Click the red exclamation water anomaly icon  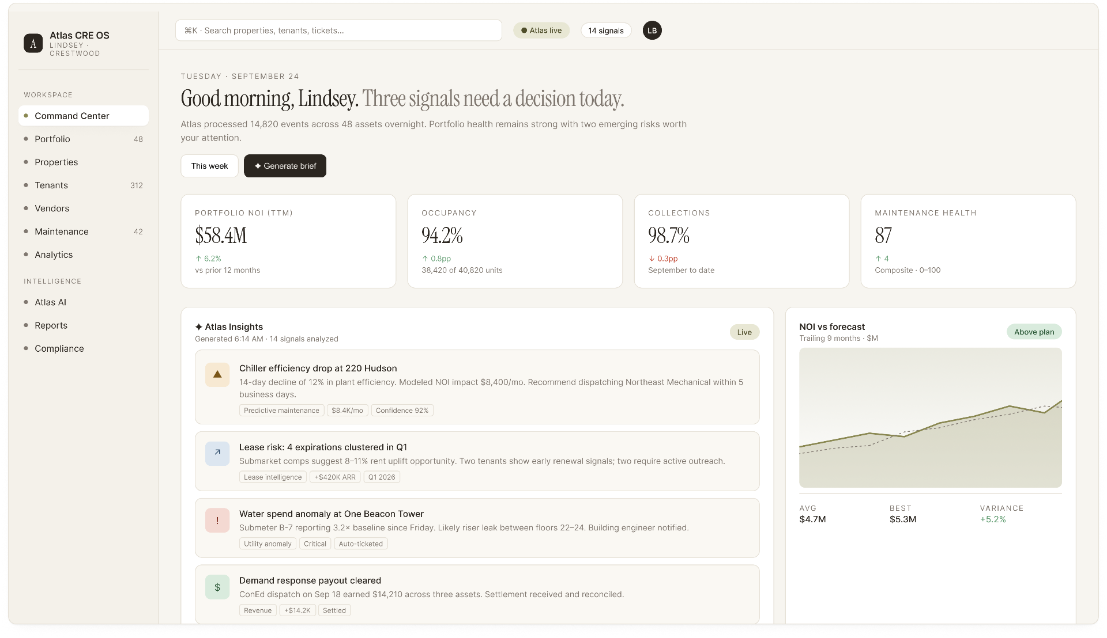coord(217,521)
